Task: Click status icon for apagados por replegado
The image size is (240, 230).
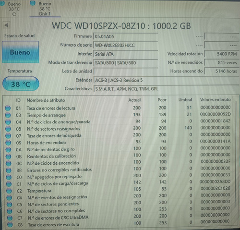Action: [9, 177]
